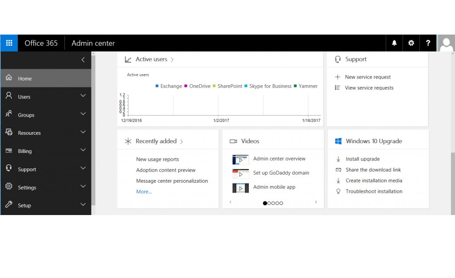Expand the Support menu chevron in sidebar

click(83, 168)
